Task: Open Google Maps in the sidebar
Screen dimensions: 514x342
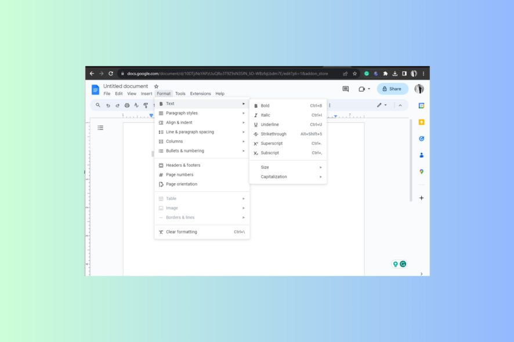Action: click(421, 171)
